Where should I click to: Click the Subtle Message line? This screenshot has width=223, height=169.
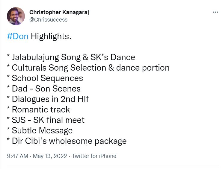tap(42, 130)
